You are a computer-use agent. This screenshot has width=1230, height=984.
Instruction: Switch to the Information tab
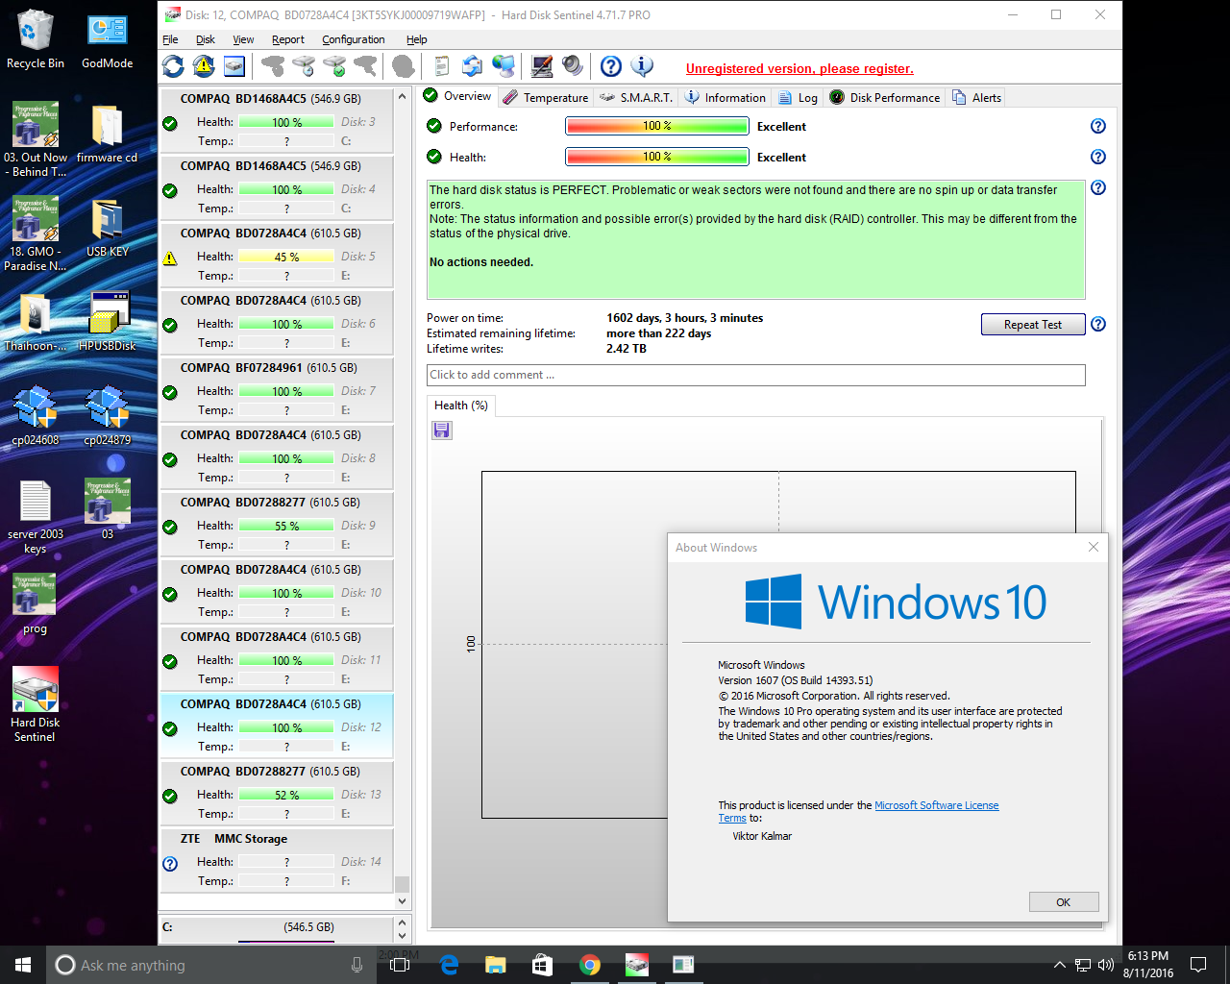click(x=726, y=97)
